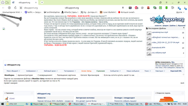Screen dimensions: 188x106
Task: Open the green shield extension
Action: (155, 8)
